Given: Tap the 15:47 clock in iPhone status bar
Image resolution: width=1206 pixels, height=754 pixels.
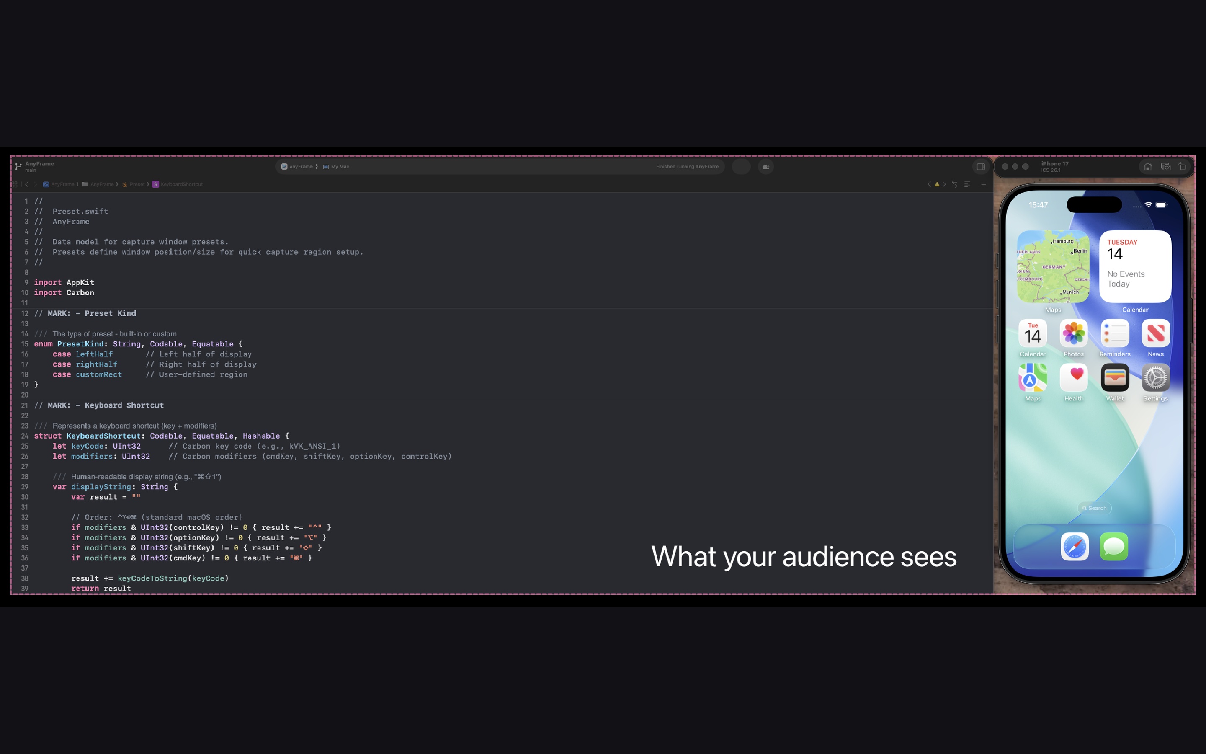Looking at the screenshot, I should (x=1038, y=205).
